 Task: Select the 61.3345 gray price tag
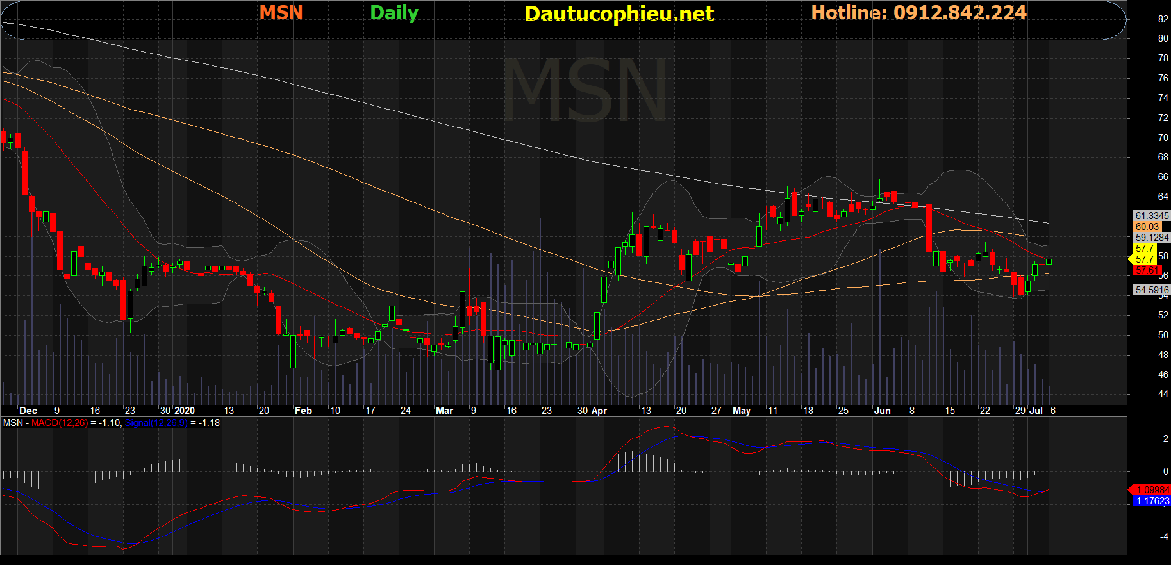[x=1151, y=216]
